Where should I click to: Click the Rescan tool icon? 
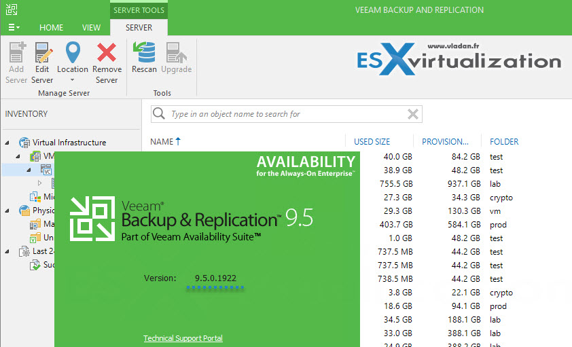(144, 52)
